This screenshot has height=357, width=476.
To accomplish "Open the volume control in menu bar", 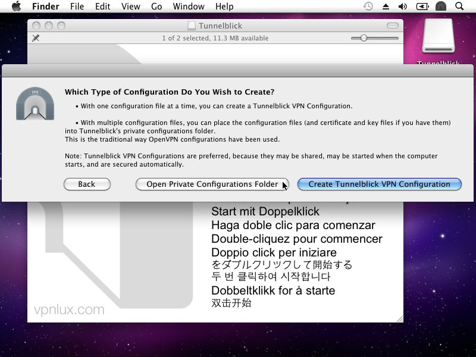I will coord(403,7).
